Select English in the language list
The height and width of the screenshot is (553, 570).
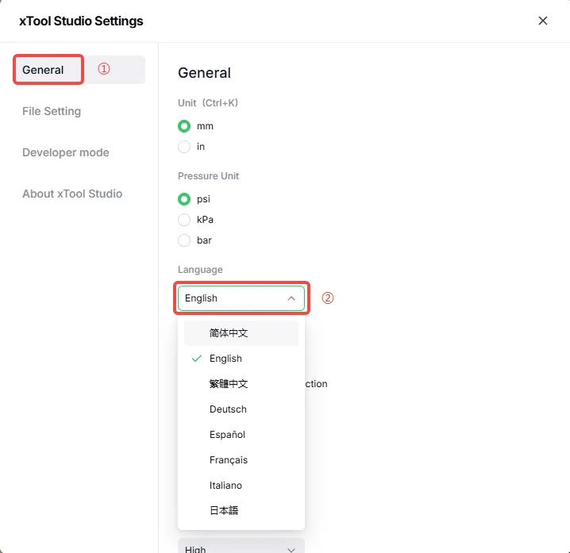(x=241, y=359)
